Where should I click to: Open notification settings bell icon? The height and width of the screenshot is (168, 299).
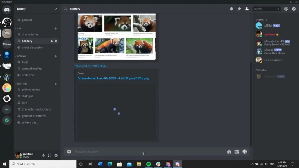pyautogui.click(x=232, y=9)
